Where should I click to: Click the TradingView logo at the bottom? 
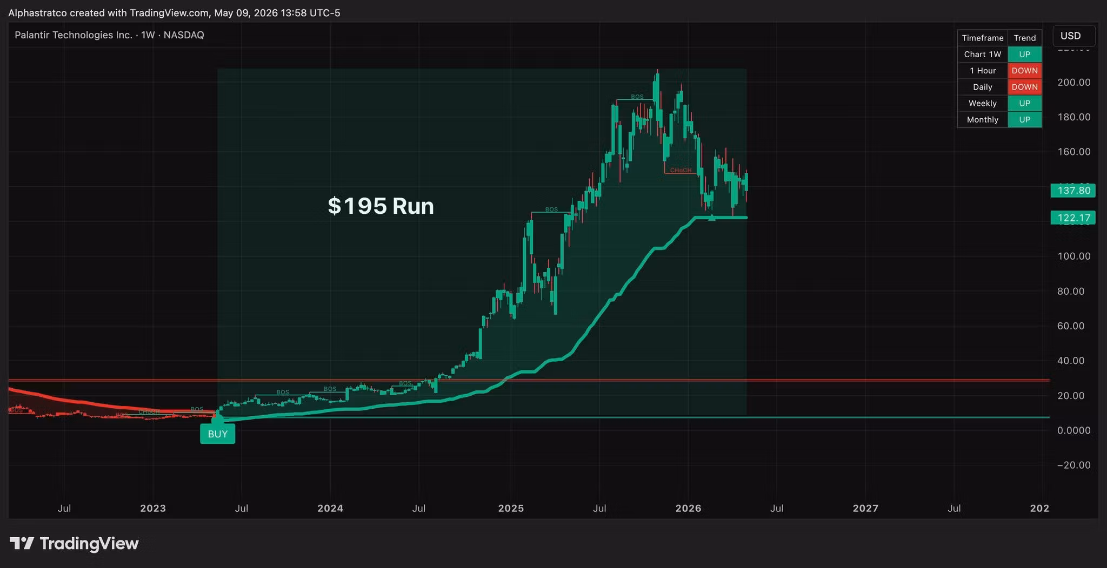(74, 543)
